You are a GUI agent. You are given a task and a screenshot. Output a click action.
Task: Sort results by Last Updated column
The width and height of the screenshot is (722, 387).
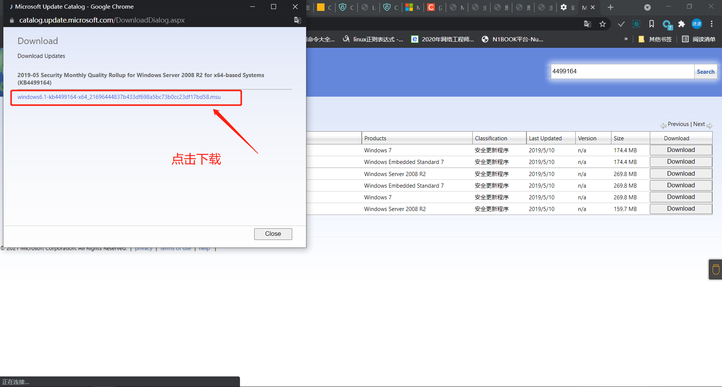[x=545, y=138]
